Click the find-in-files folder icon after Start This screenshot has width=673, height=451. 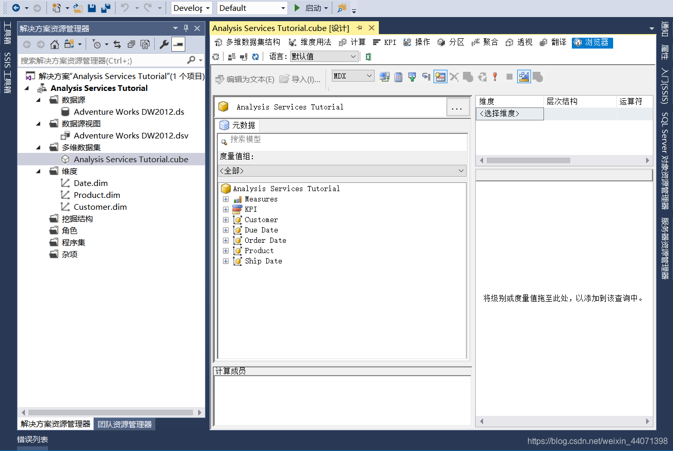(x=342, y=8)
